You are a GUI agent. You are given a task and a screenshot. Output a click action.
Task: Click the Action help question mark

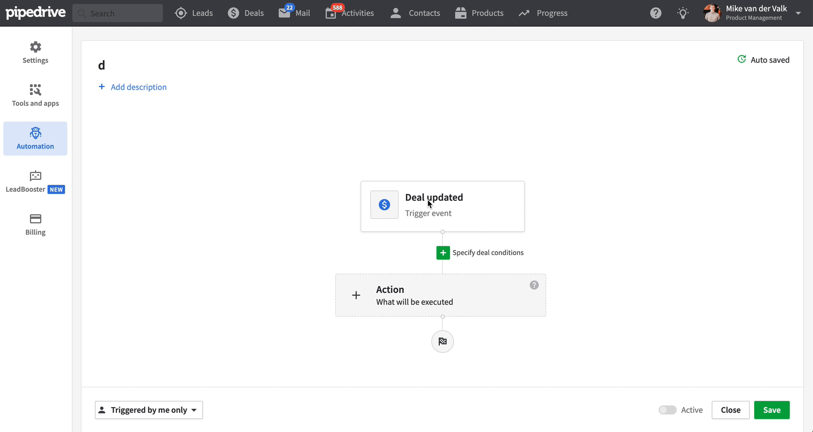(x=534, y=285)
